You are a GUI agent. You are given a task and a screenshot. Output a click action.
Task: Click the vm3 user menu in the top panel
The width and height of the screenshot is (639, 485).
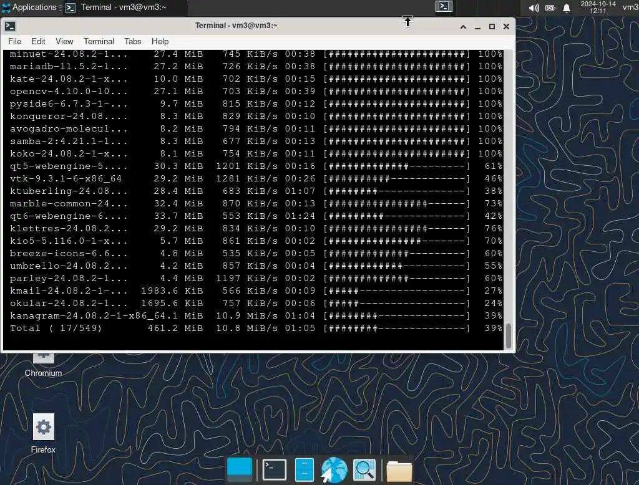tap(630, 7)
